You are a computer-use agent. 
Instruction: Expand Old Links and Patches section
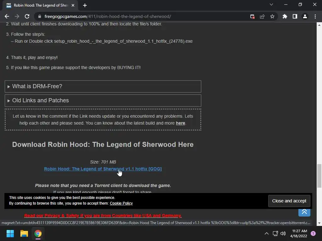[103, 100]
